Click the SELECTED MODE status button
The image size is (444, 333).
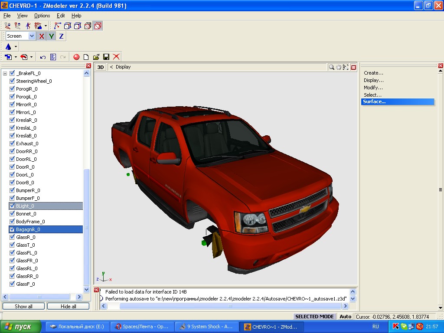(x=314, y=317)
